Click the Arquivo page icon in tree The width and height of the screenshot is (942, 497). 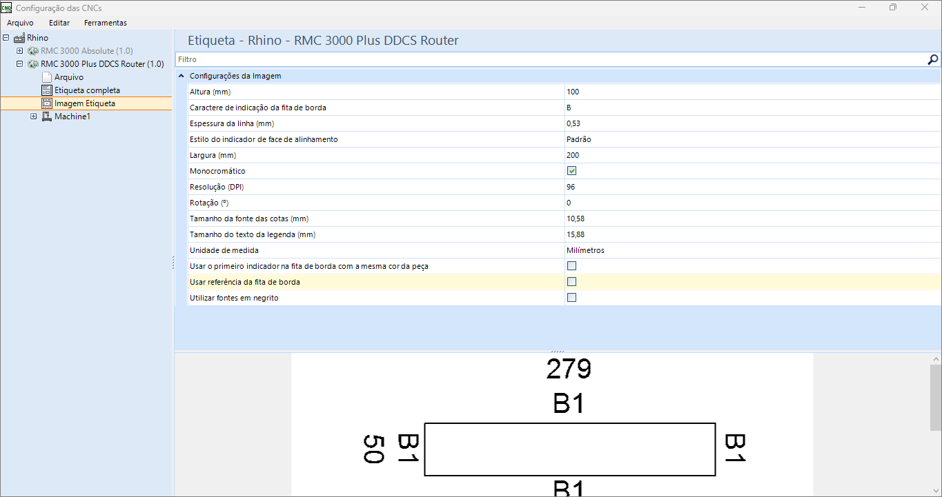(47, 77)
